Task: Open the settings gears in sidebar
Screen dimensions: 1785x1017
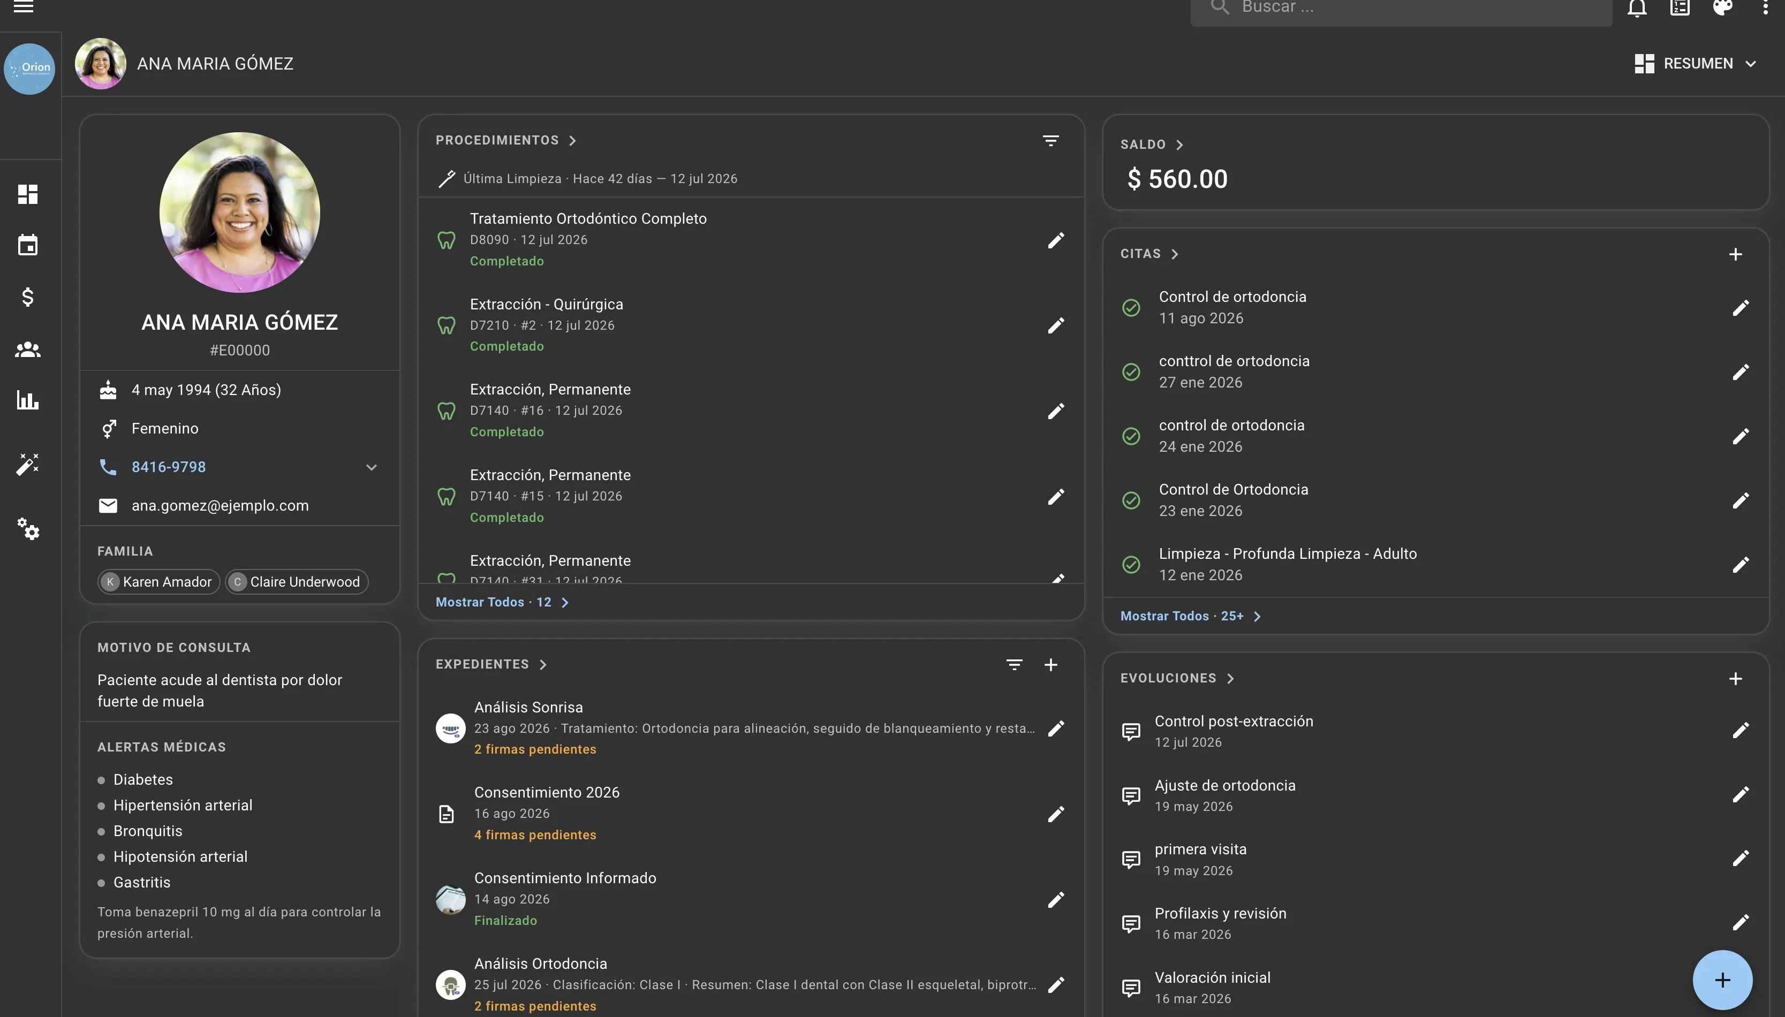Action: click(28, 529)
